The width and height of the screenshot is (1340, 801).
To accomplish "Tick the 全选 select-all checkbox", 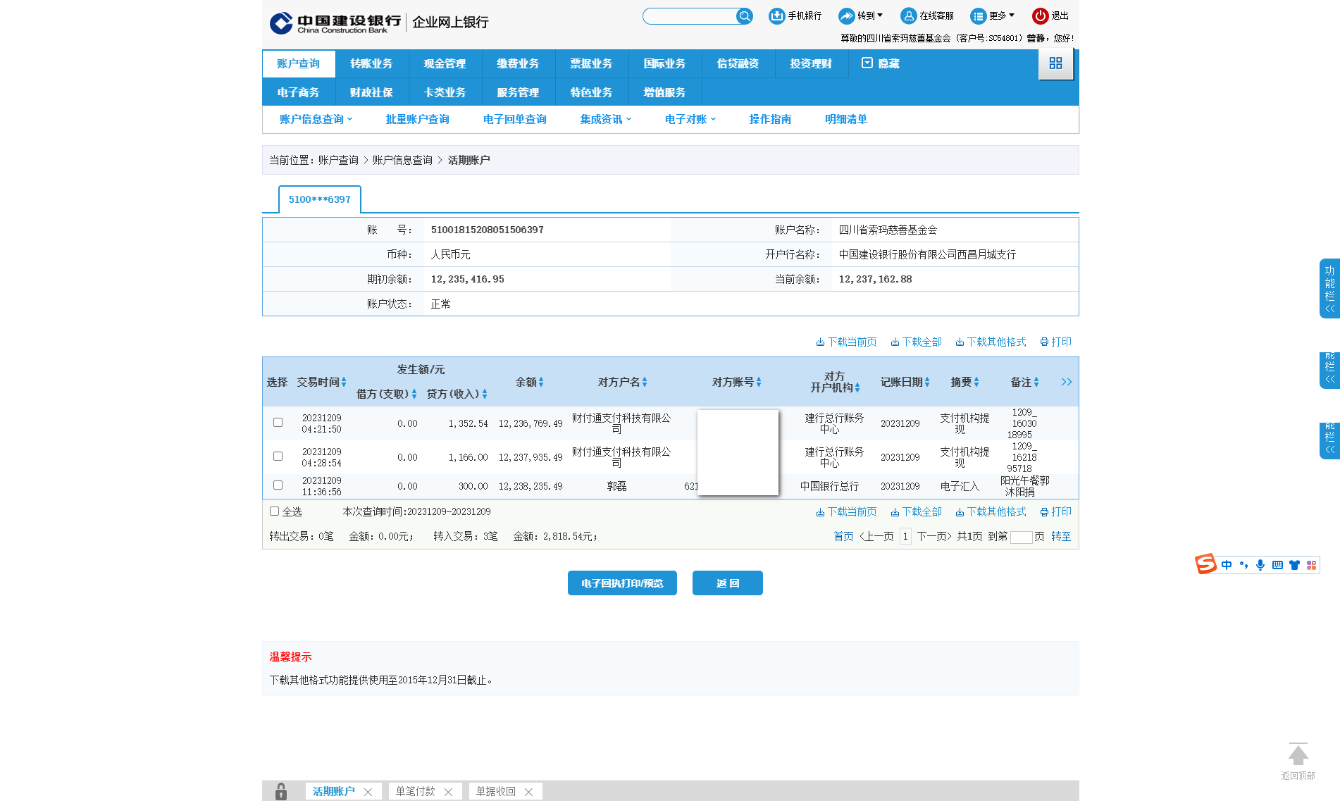I will pyautogui.click(x=274, y=511).
